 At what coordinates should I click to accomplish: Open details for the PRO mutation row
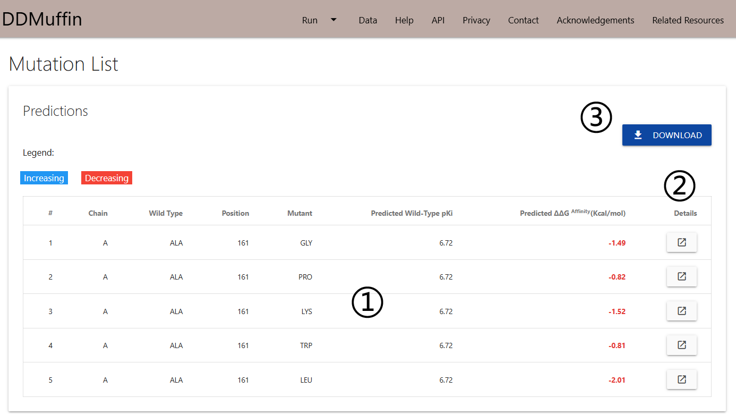(x=681, y=276)
